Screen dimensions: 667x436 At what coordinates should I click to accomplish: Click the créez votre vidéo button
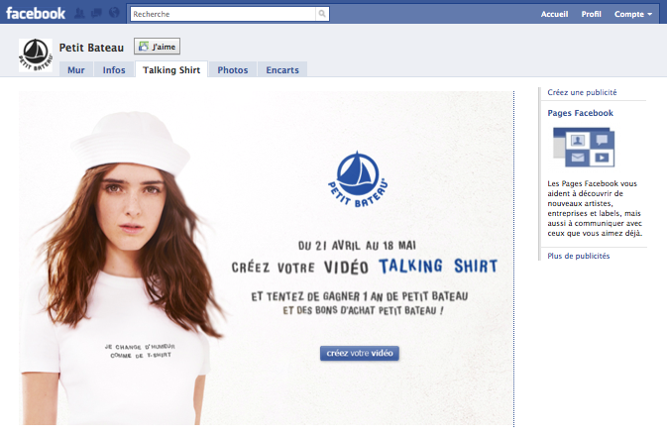point(360,353)
